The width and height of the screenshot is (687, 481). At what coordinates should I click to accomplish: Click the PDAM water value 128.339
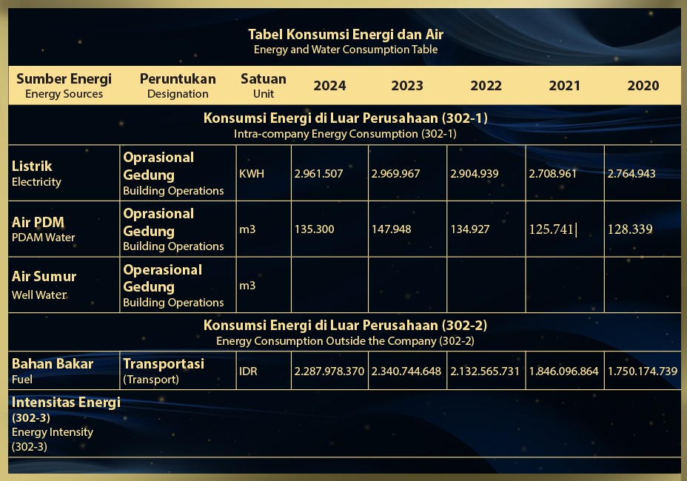pyautogui.click(x=630, y=229)
